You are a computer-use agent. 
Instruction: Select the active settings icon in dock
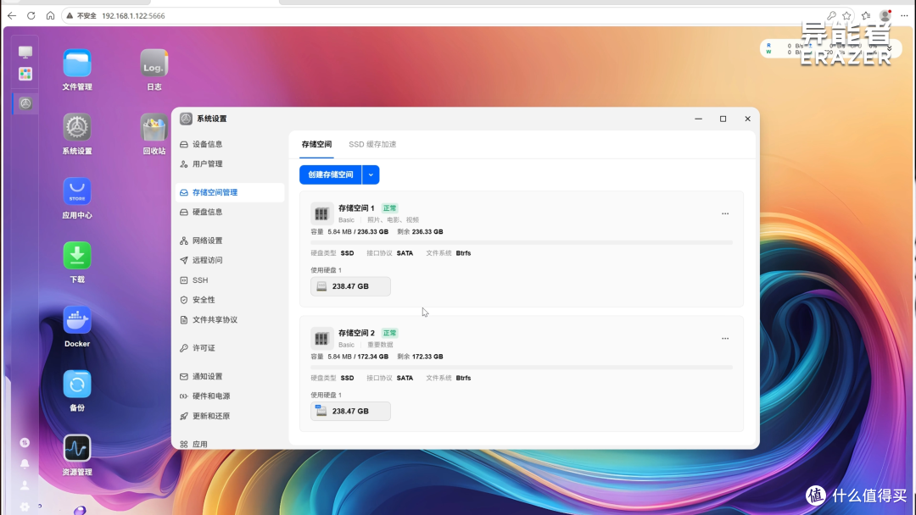(25, 103)
